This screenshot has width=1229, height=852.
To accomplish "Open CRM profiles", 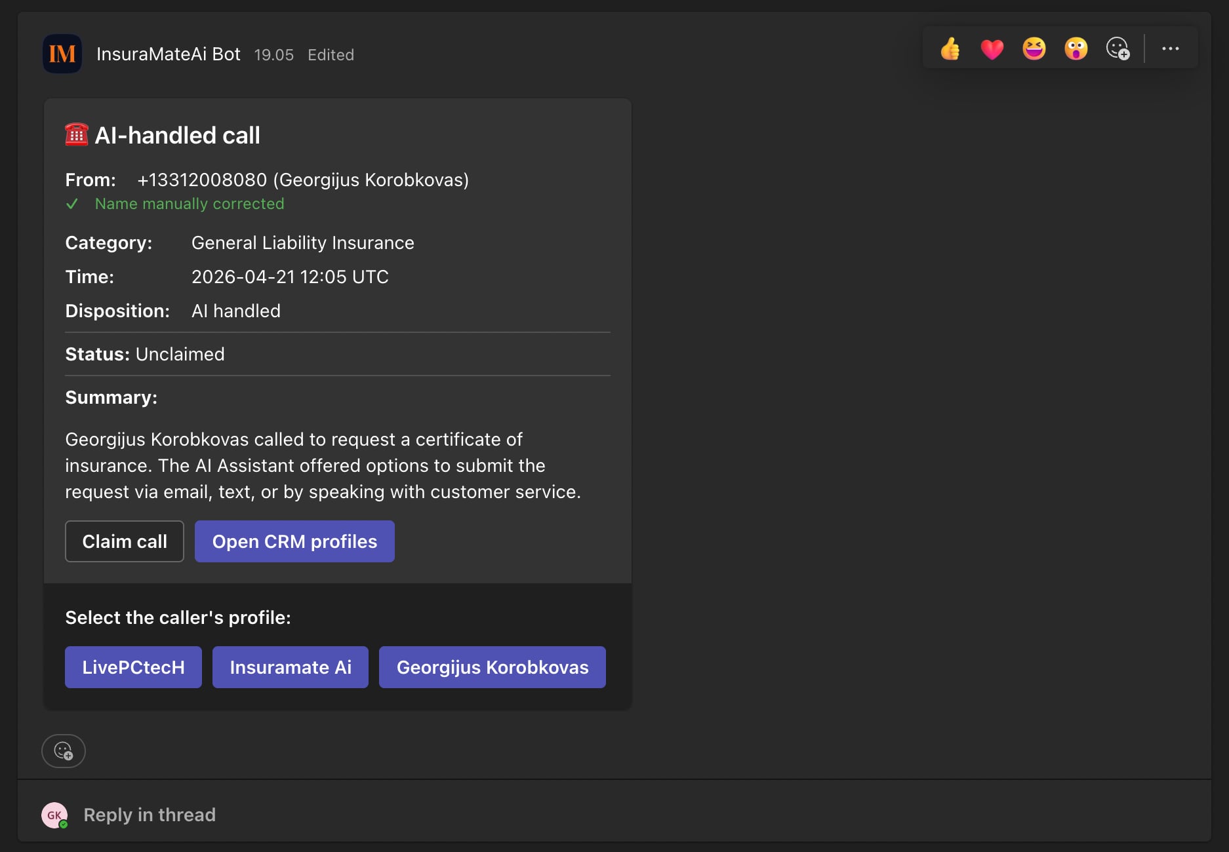I will tap(294, 541).
